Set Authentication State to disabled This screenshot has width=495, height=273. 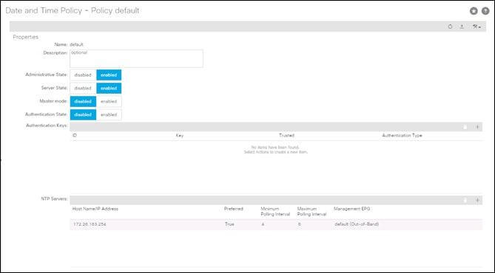pos(83,114)
